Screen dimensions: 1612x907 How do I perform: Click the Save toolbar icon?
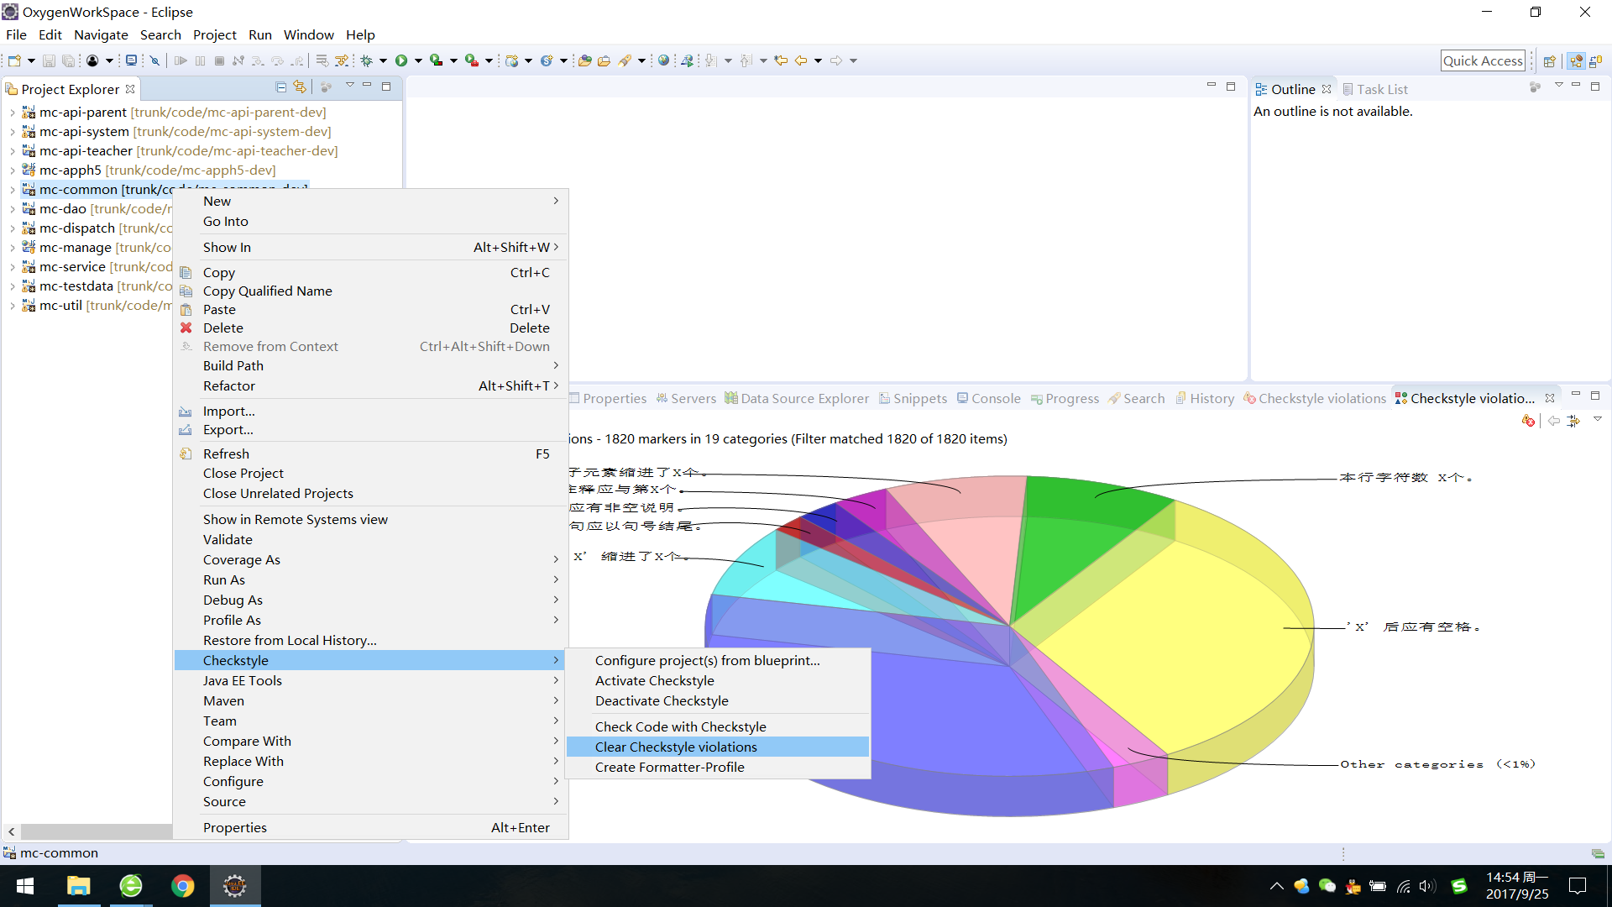click(x=49, y=60)
